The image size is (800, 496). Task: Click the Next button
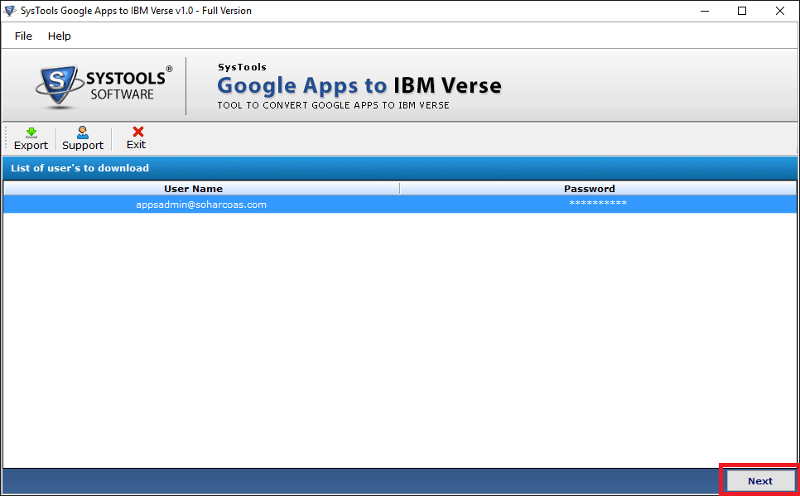click(759, 481)
